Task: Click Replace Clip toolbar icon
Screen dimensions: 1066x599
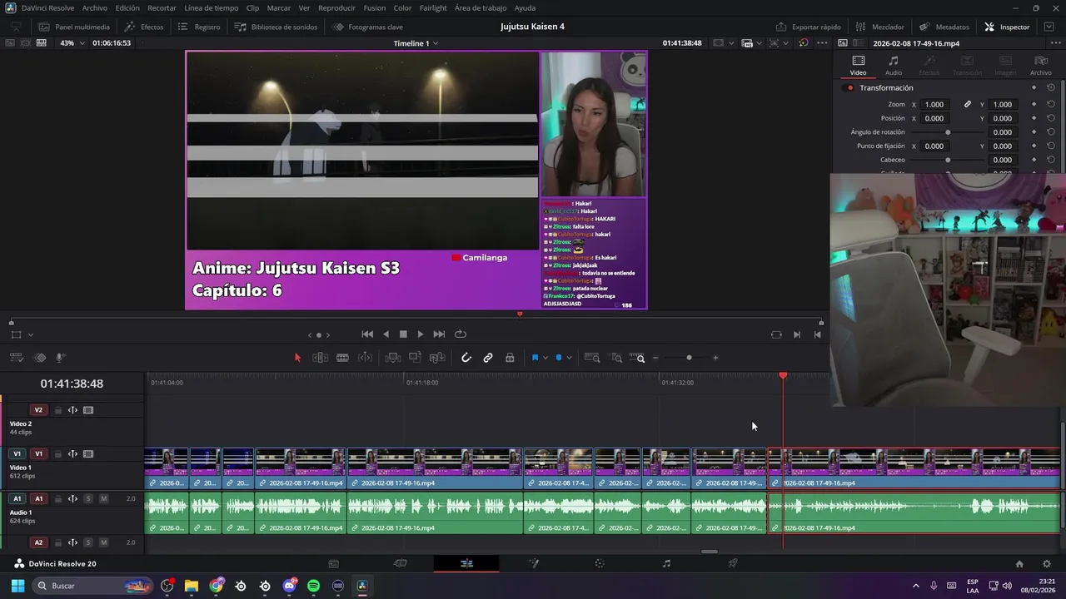Action: 437,358
